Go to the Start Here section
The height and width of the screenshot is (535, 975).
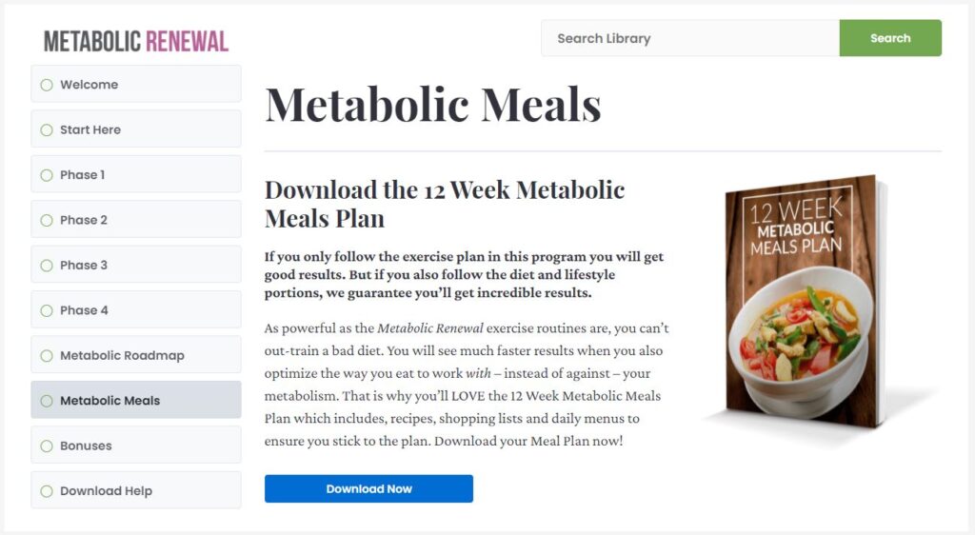point(136,129)
